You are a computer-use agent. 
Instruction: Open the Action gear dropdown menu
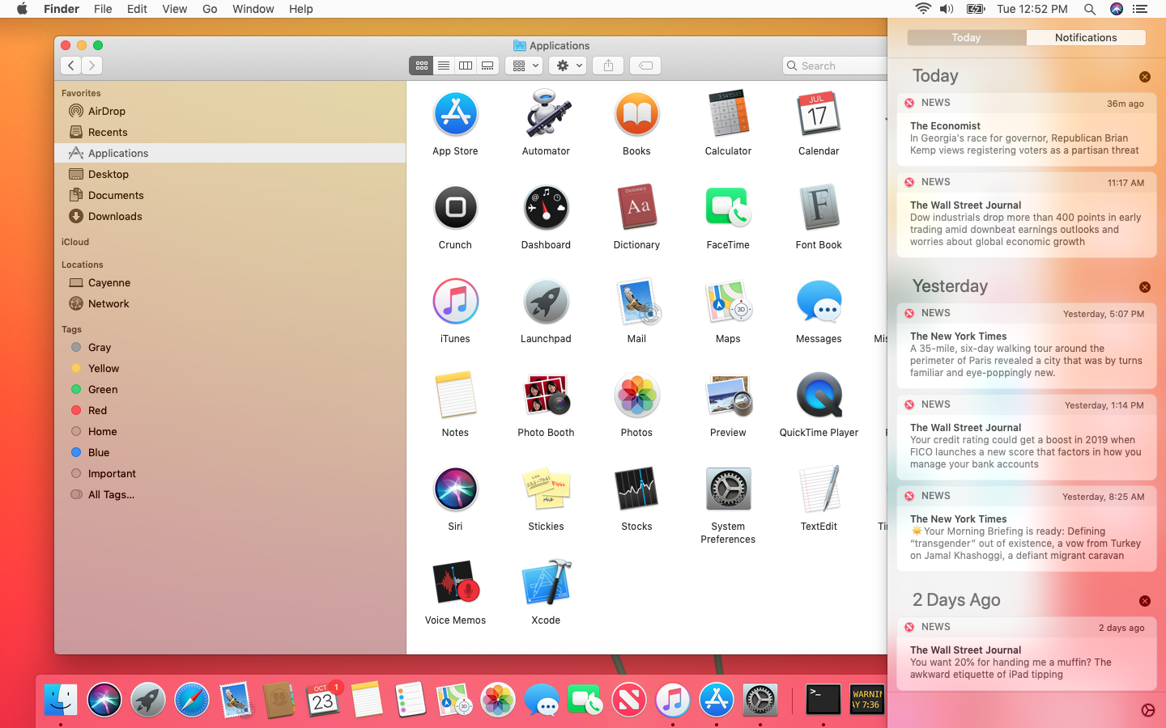coord(568,66)
